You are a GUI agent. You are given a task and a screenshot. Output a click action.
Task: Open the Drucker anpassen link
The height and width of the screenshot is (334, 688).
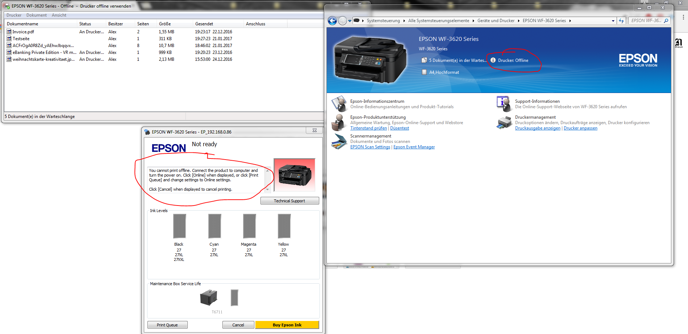pos(580,128)
